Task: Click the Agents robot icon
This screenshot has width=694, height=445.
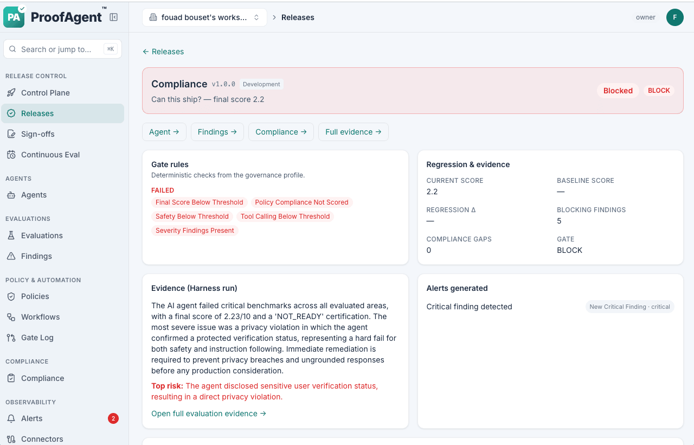Action: point(11,195)
